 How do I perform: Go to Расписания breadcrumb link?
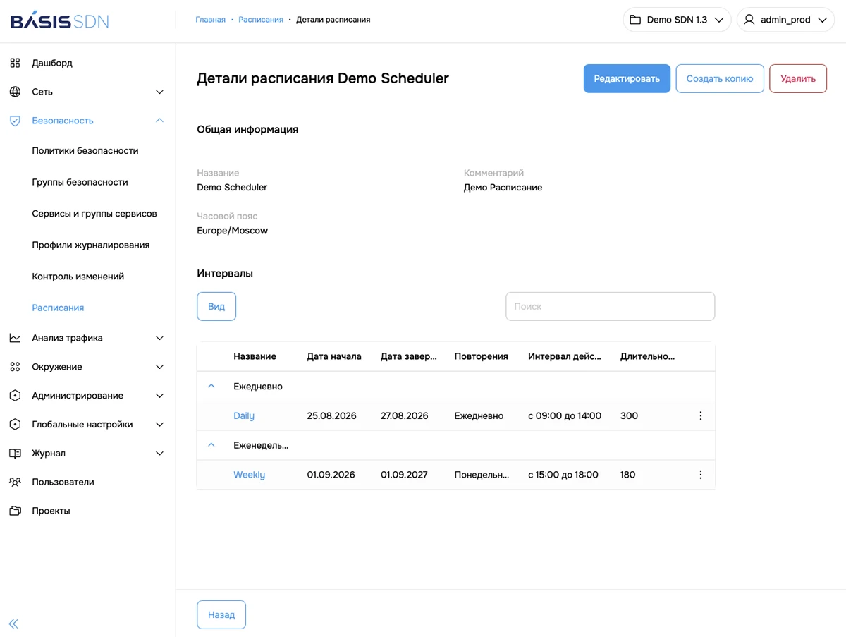tap(261, 20)
